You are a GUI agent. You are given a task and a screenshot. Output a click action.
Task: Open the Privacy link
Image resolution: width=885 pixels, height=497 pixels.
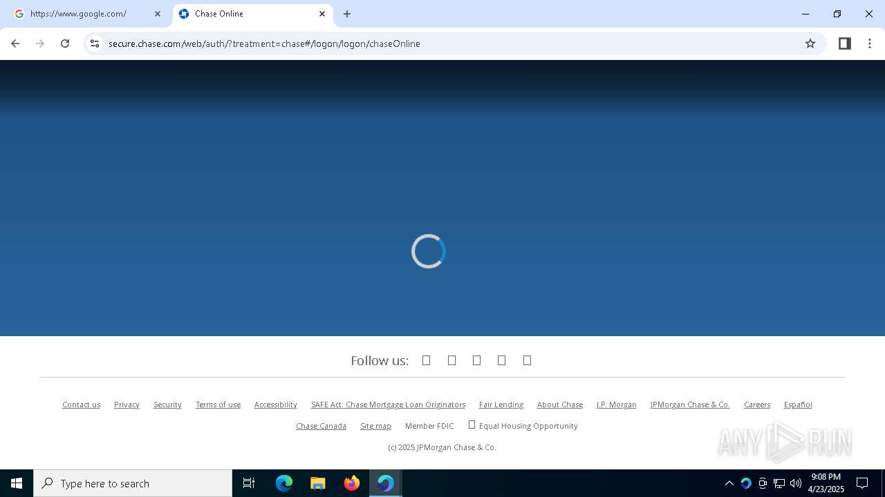tap(127, 405)
